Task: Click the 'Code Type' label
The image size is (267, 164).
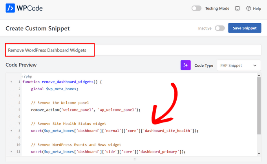Action: (204, 66)
